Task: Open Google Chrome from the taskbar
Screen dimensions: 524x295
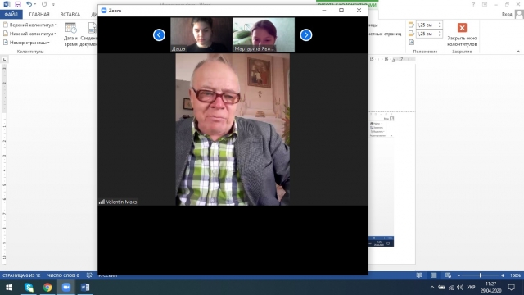Action: coord(47,288)
